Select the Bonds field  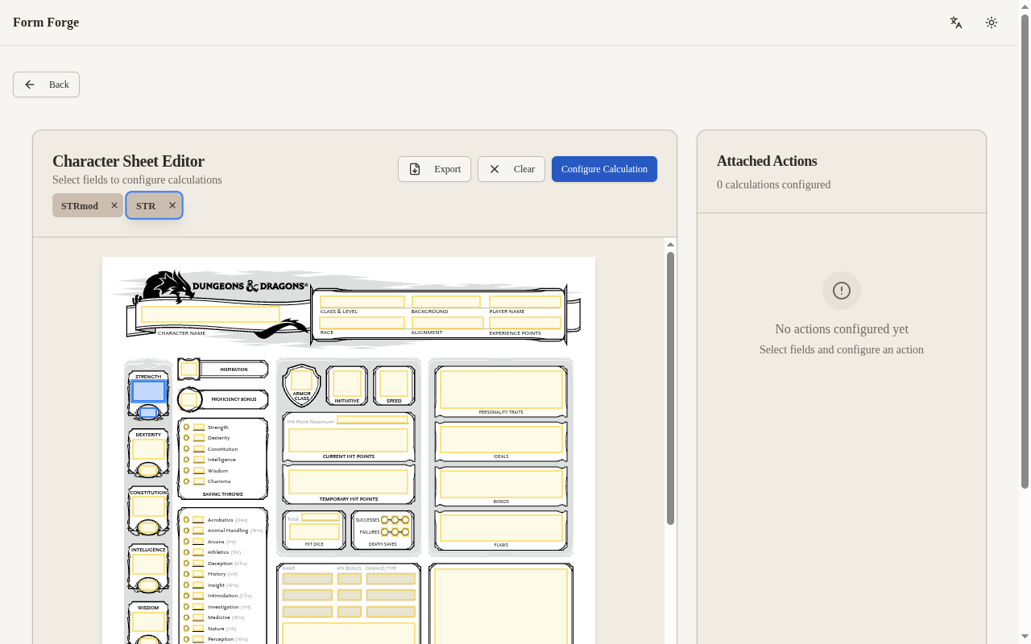[x=501, y=484]
